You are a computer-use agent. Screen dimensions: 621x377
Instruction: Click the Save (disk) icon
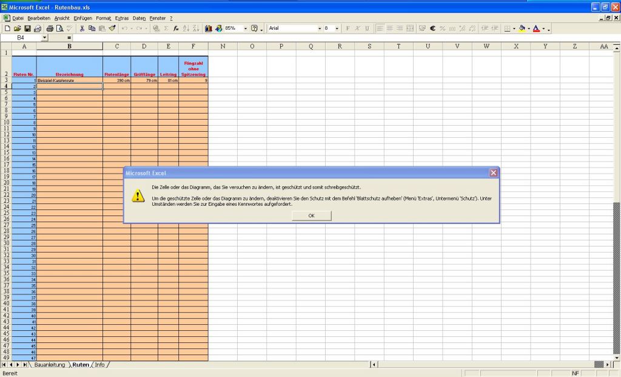[27, 29]
